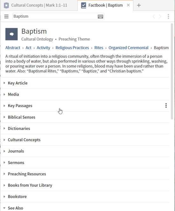Close the Factbook Baptism tab

(128, 5)
